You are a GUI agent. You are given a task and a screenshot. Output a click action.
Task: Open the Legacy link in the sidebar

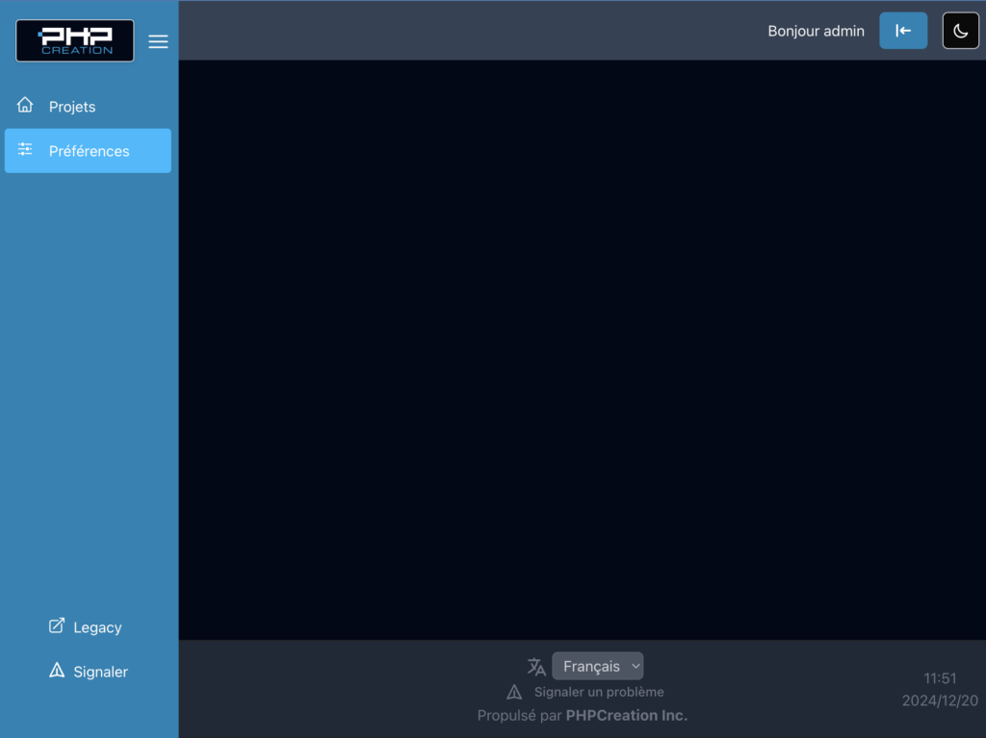click(97, 627)
